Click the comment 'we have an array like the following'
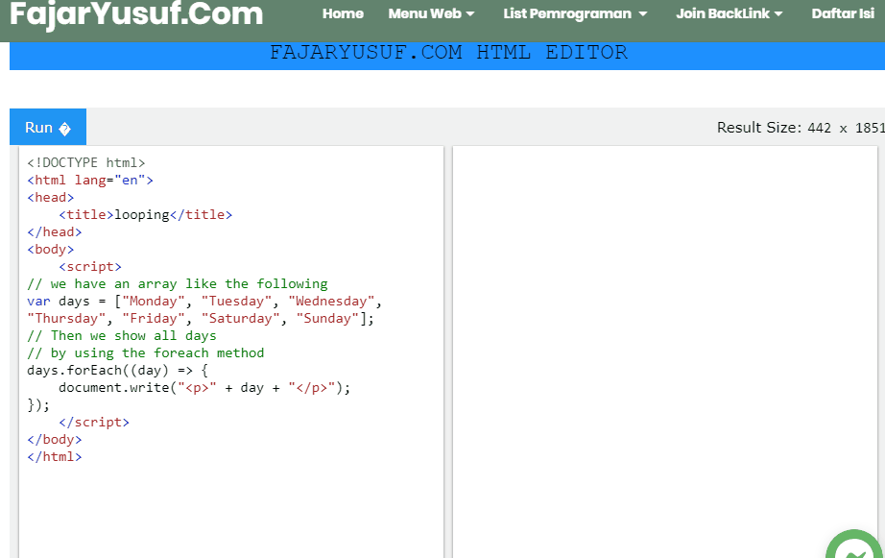The image size is (885, 558). (x=178, y=283)
